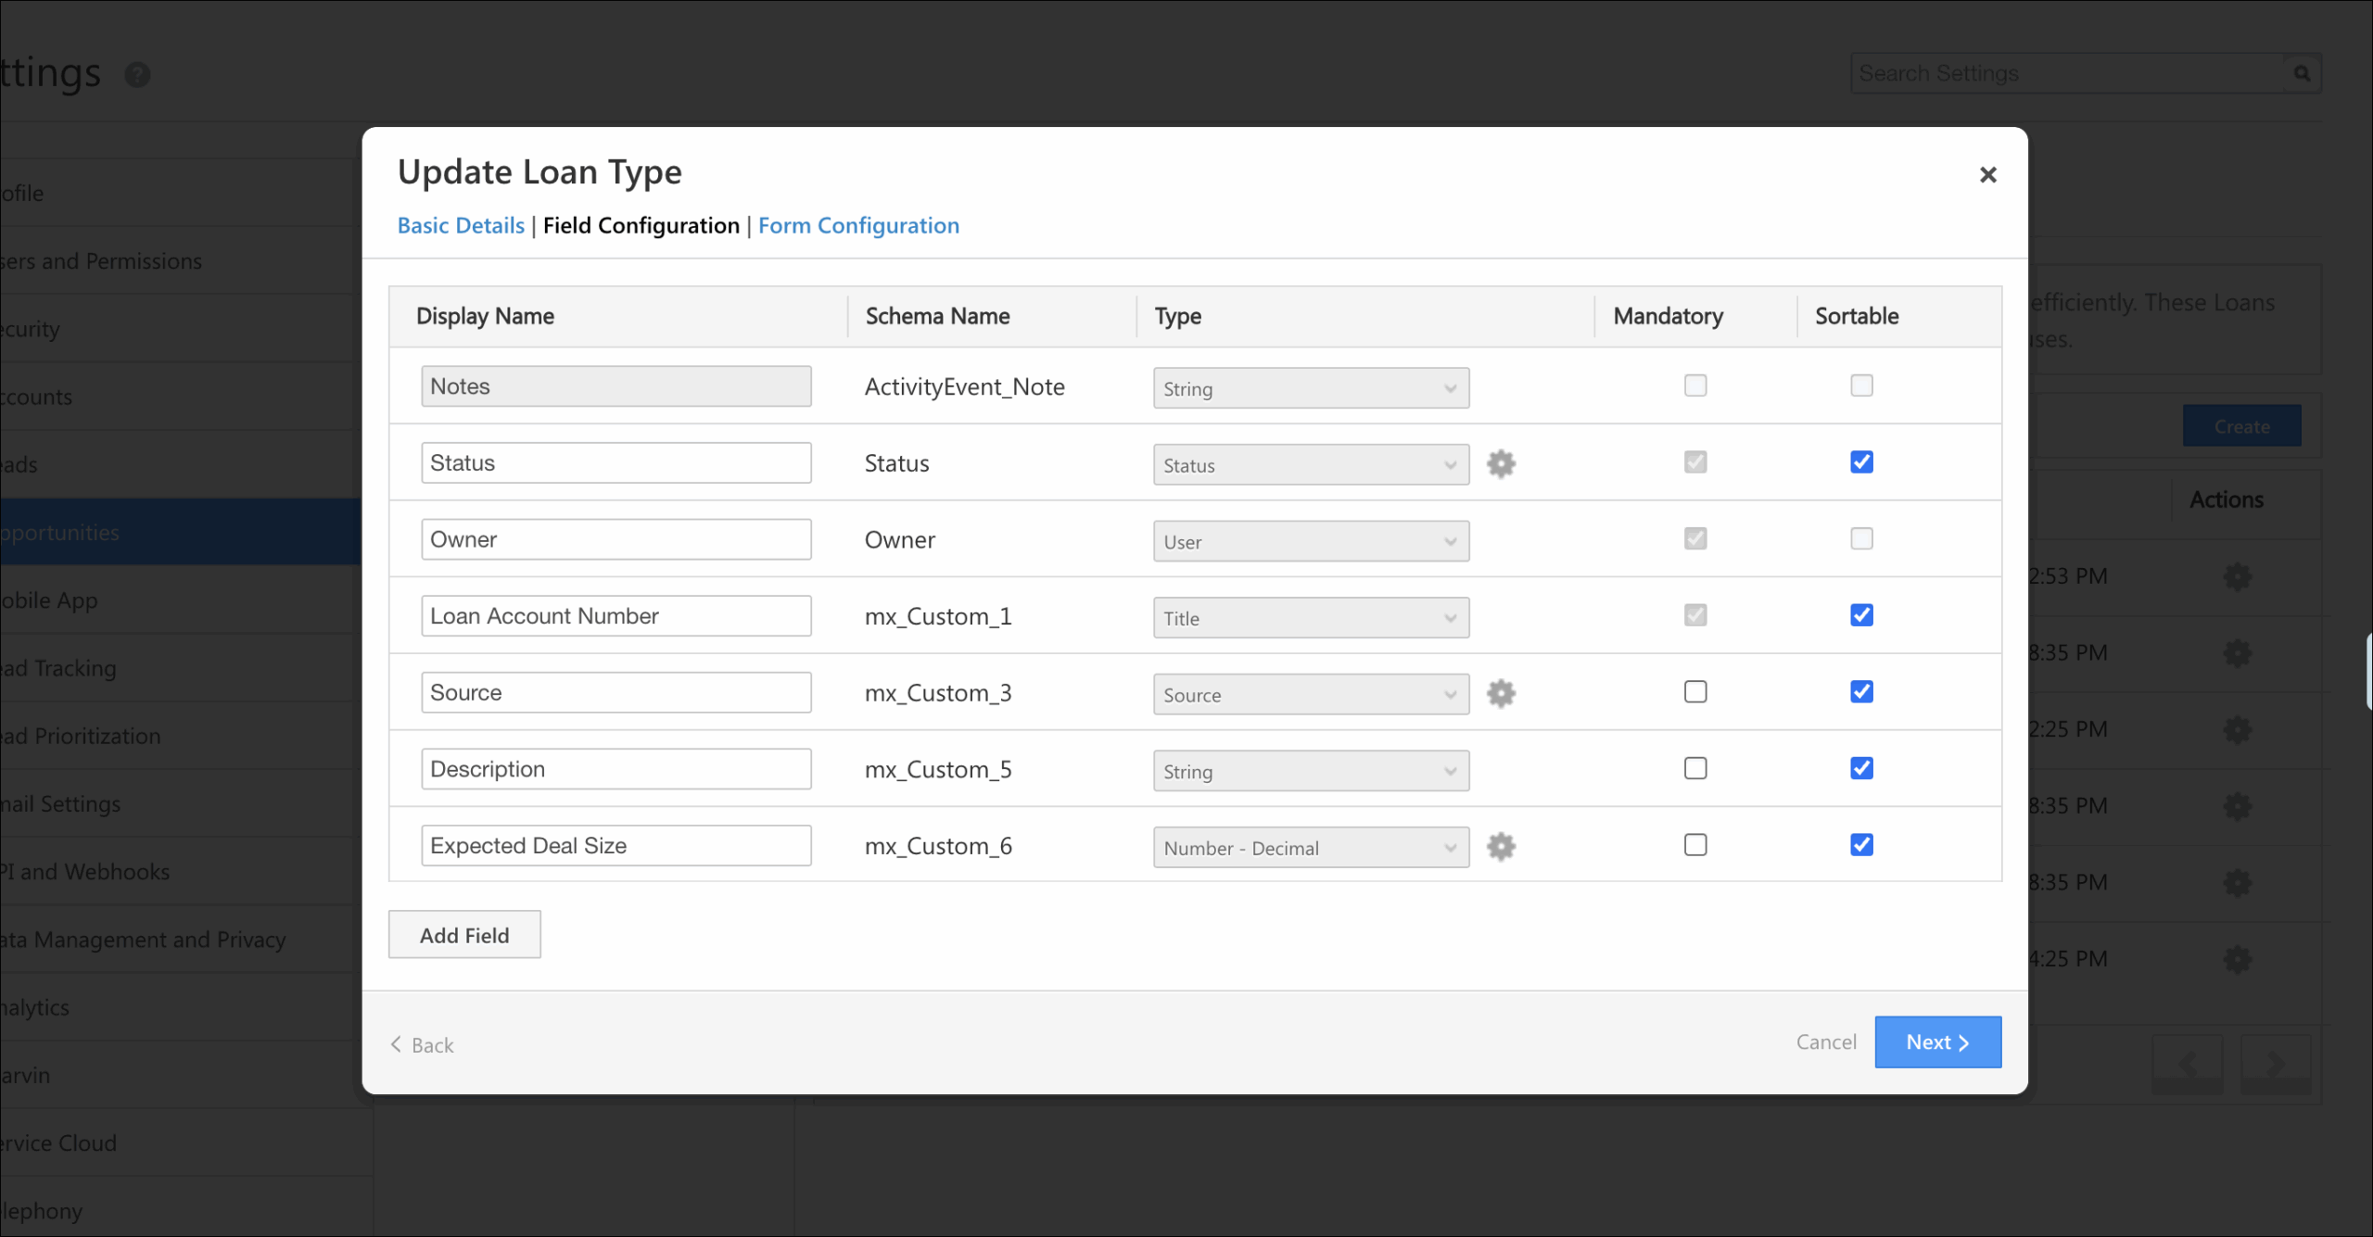Click Next to proceed
The height and width of the screenshot is (1237, 2373).
click(1937, 1042)
